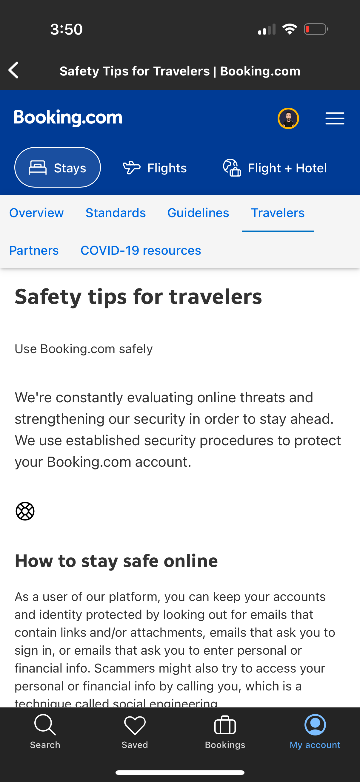Switch to the Flights category
The image size is (360, 782).
pos(155,167)
